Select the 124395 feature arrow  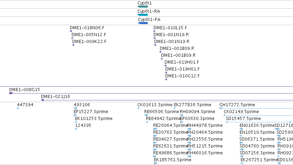[x=76, y=129]
